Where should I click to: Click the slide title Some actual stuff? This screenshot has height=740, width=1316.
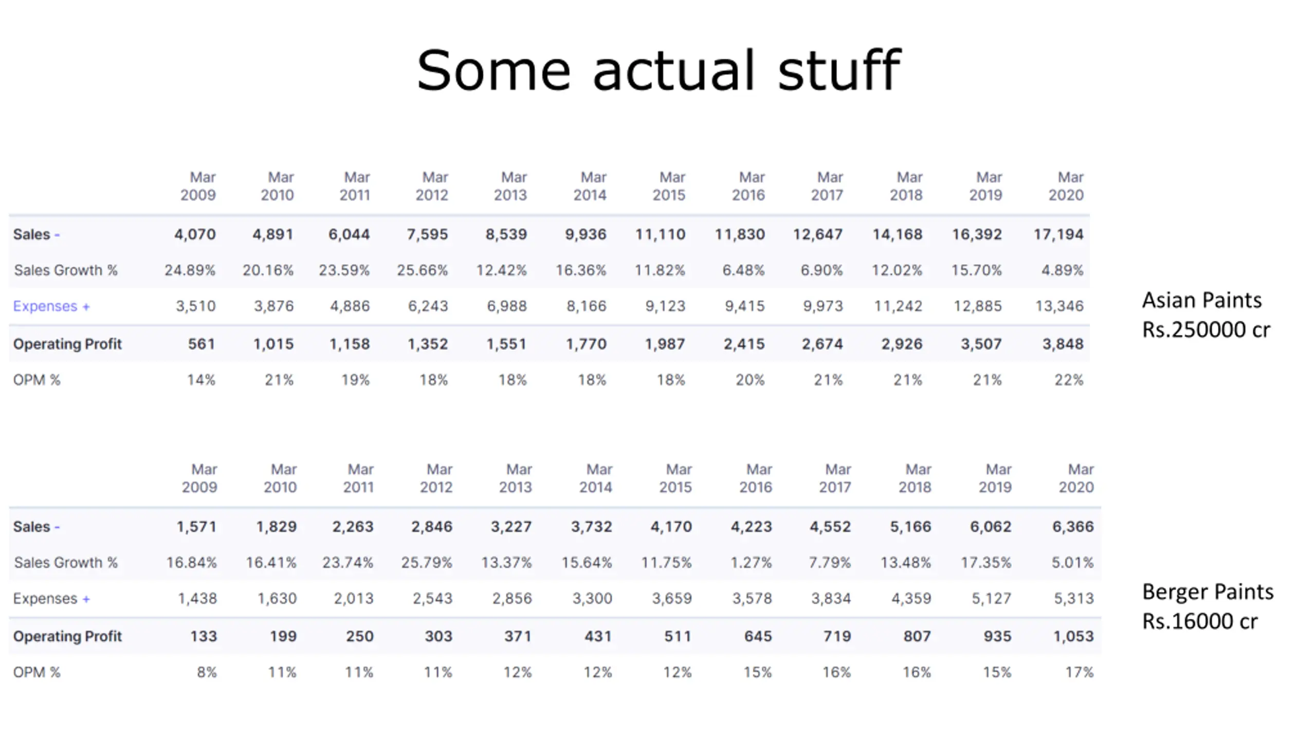[x=658, y=70]
